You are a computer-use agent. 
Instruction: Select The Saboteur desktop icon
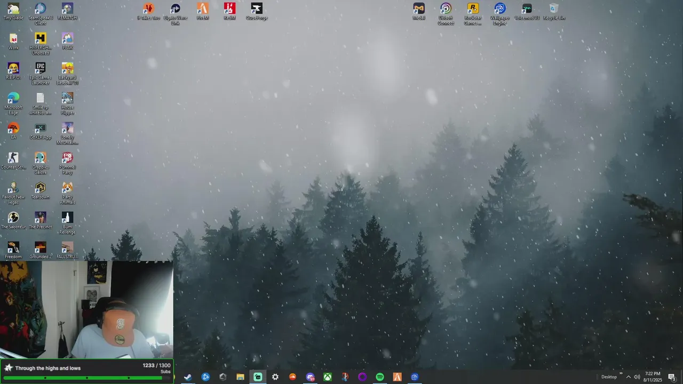click(13, 220)
